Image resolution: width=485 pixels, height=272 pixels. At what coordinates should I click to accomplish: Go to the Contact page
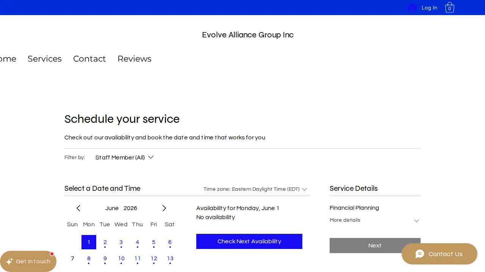point(89,59)
